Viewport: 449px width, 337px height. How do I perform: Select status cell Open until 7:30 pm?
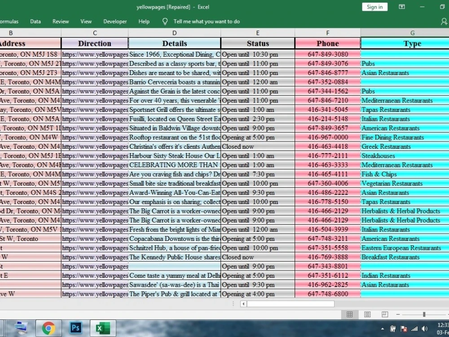click(x=258, y=174)
